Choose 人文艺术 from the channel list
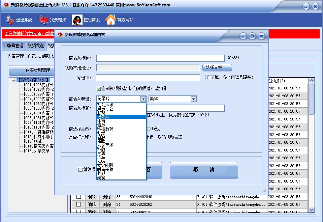Screen dimensions: 323x222 121,145
